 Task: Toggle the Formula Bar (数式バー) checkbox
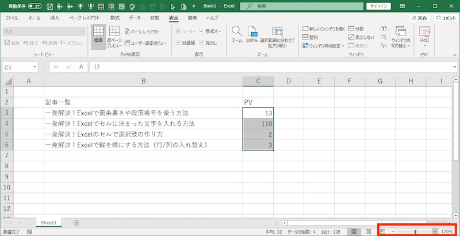pyautogui.click(x=201, y=32)
